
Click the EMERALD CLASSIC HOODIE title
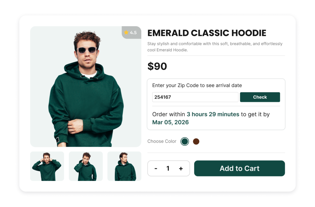207,33
